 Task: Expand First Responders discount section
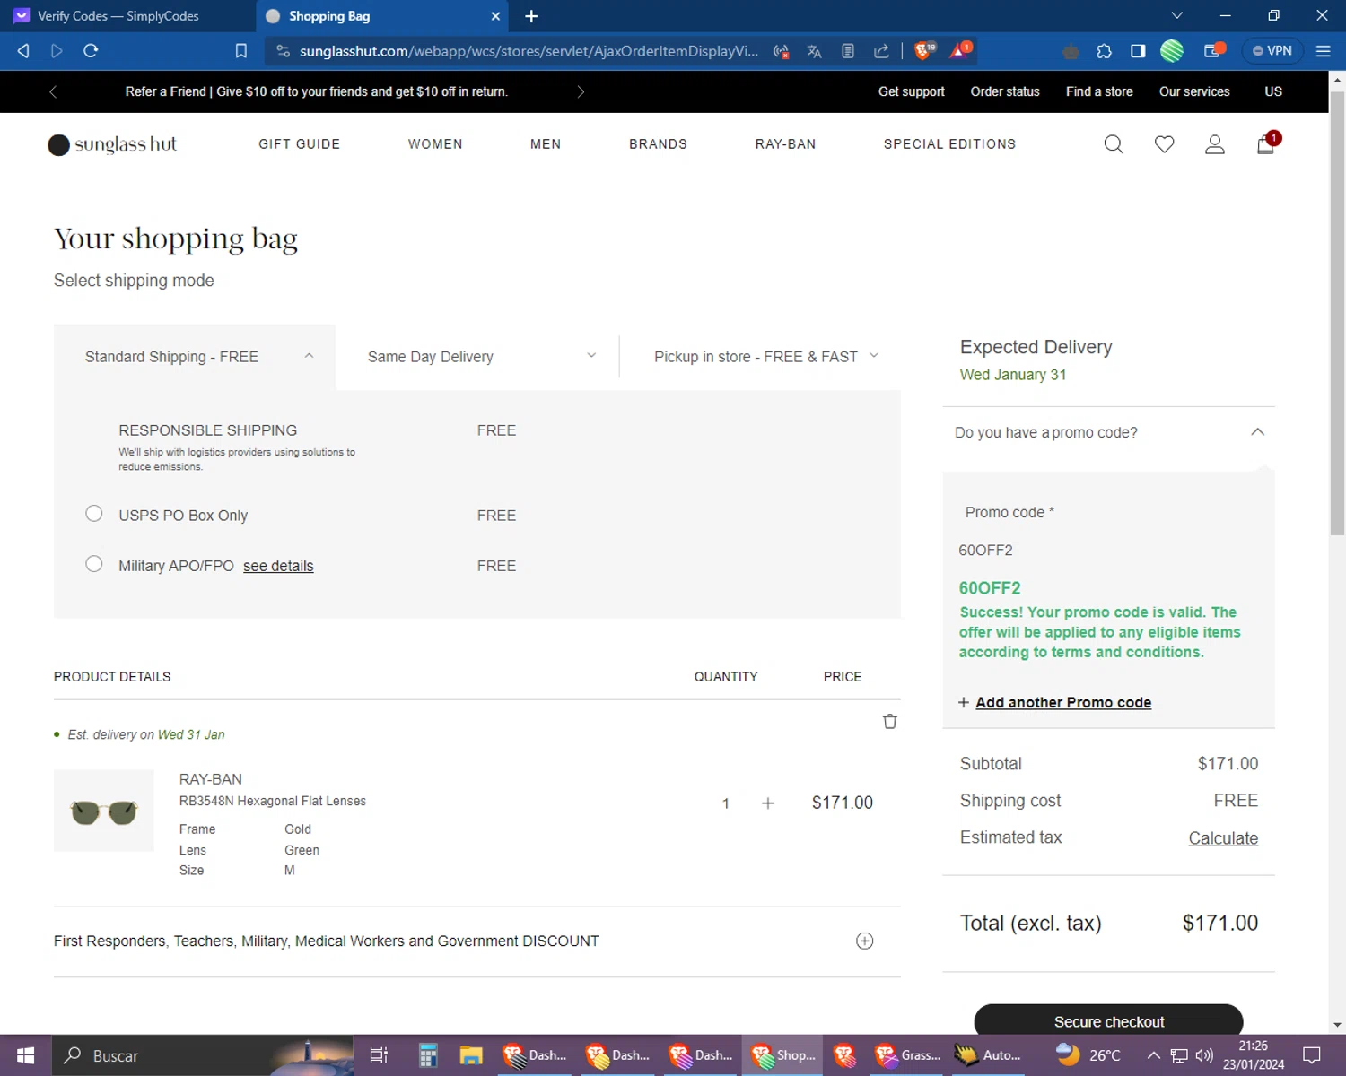(x=865, y=941)
